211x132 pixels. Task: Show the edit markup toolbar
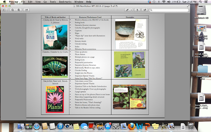145,10
